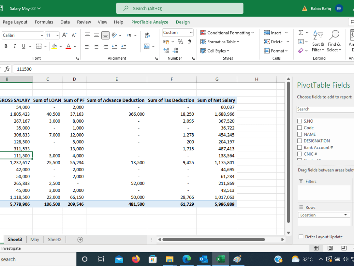
Task: Click the Increase Font Size icon
Action: (x=65, y=35)
